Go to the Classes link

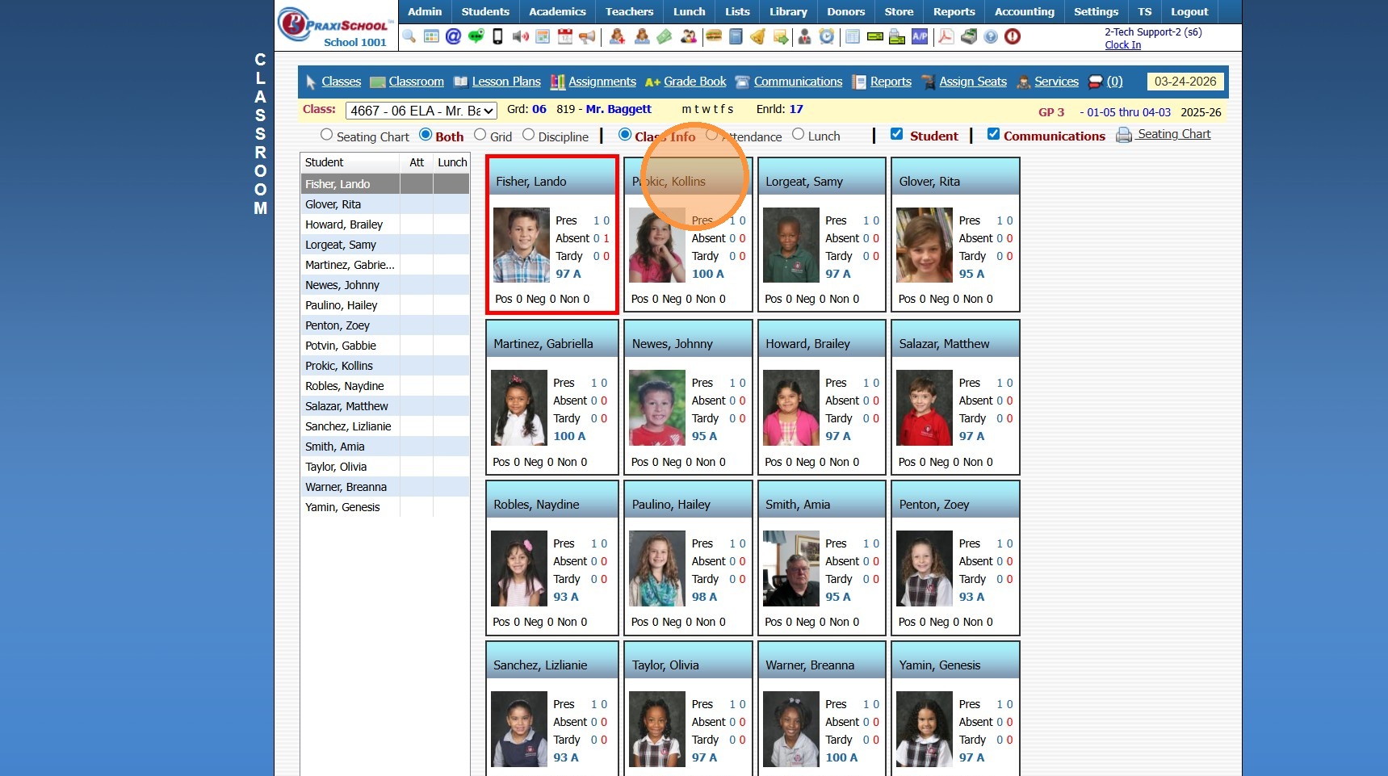(x=342, y=82)
